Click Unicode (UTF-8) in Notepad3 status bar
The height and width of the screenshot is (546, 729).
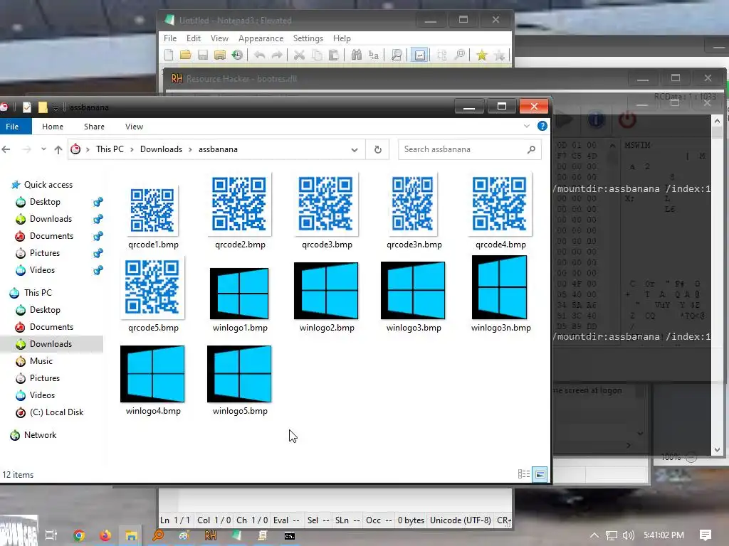460,520
